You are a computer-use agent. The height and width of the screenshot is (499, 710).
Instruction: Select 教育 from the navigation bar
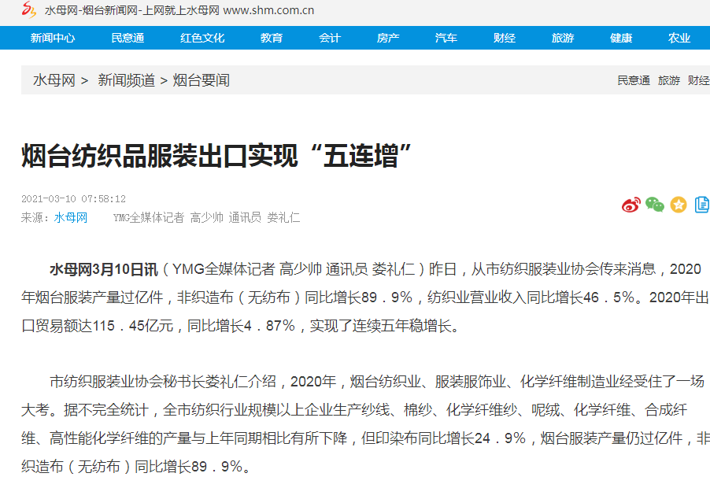pyautogui.click(x=272, y=38)
